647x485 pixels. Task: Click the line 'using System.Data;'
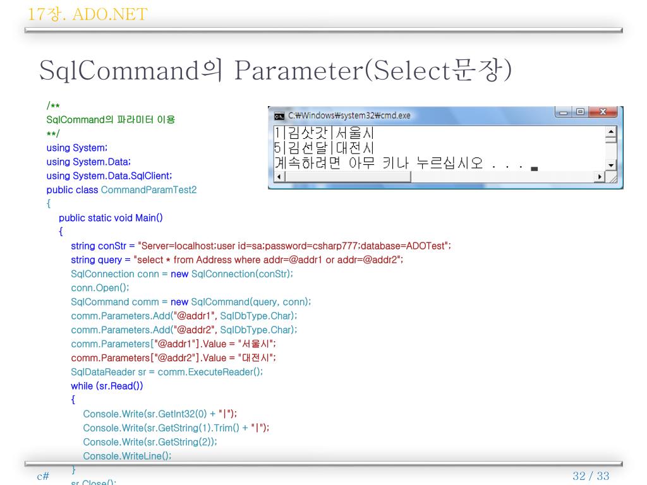click(88, 162)
